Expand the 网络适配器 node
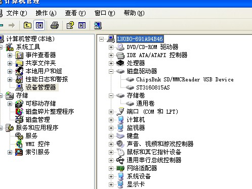The image size is (252, 189). pos(111,168)
